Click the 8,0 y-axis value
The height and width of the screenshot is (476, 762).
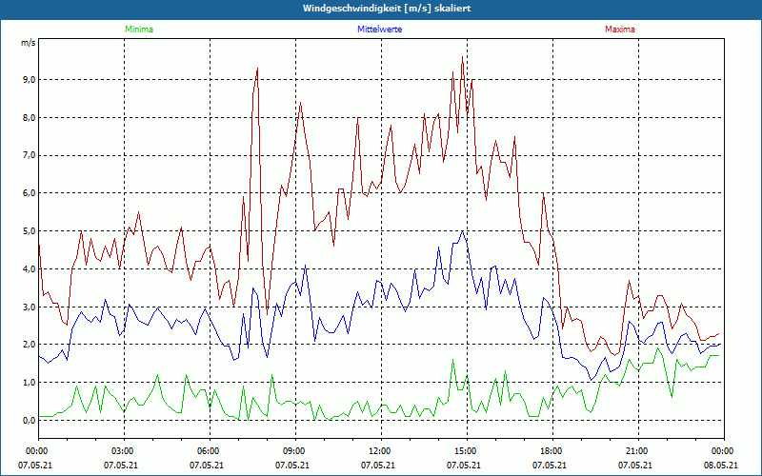(x=29, y=117)
